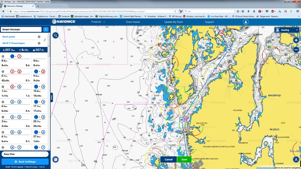The width and height of the screenshot is (301, 169).
Task: Click the browser search field
Action: pos(209,11)
